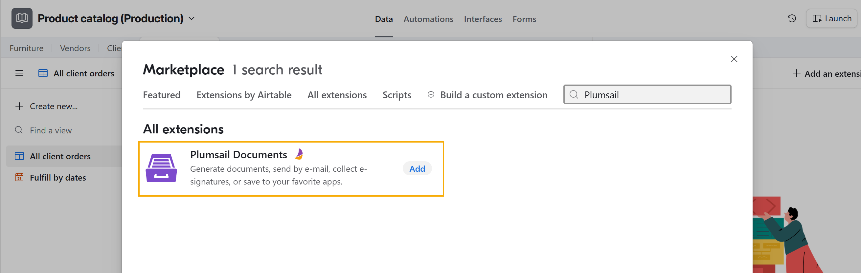Select All client orders view in sidebar

tap(64, 156)
